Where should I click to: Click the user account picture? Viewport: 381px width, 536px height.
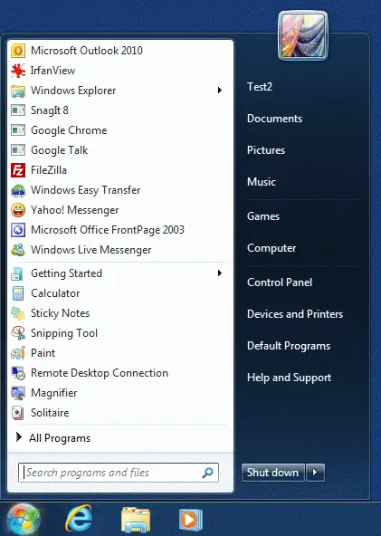click(303, 35)
